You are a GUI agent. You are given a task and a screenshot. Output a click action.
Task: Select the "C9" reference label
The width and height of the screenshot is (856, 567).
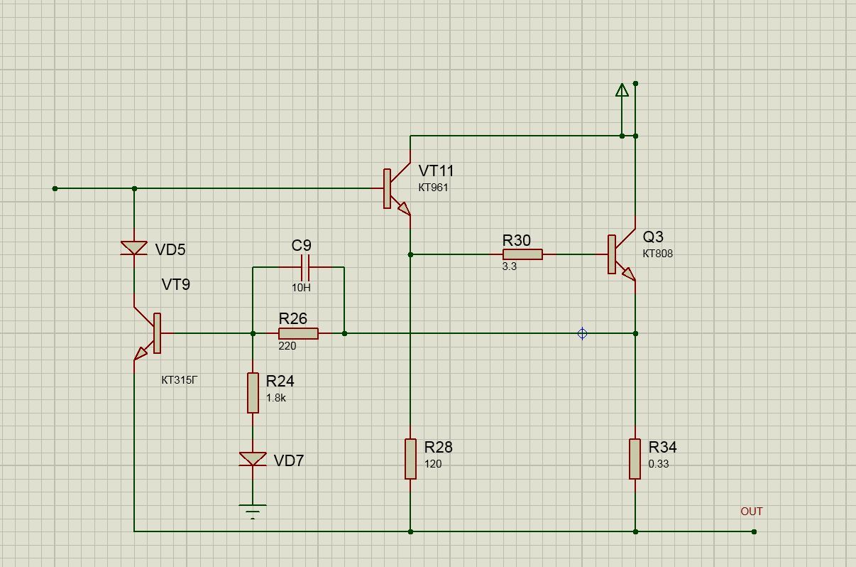(302, 245)
